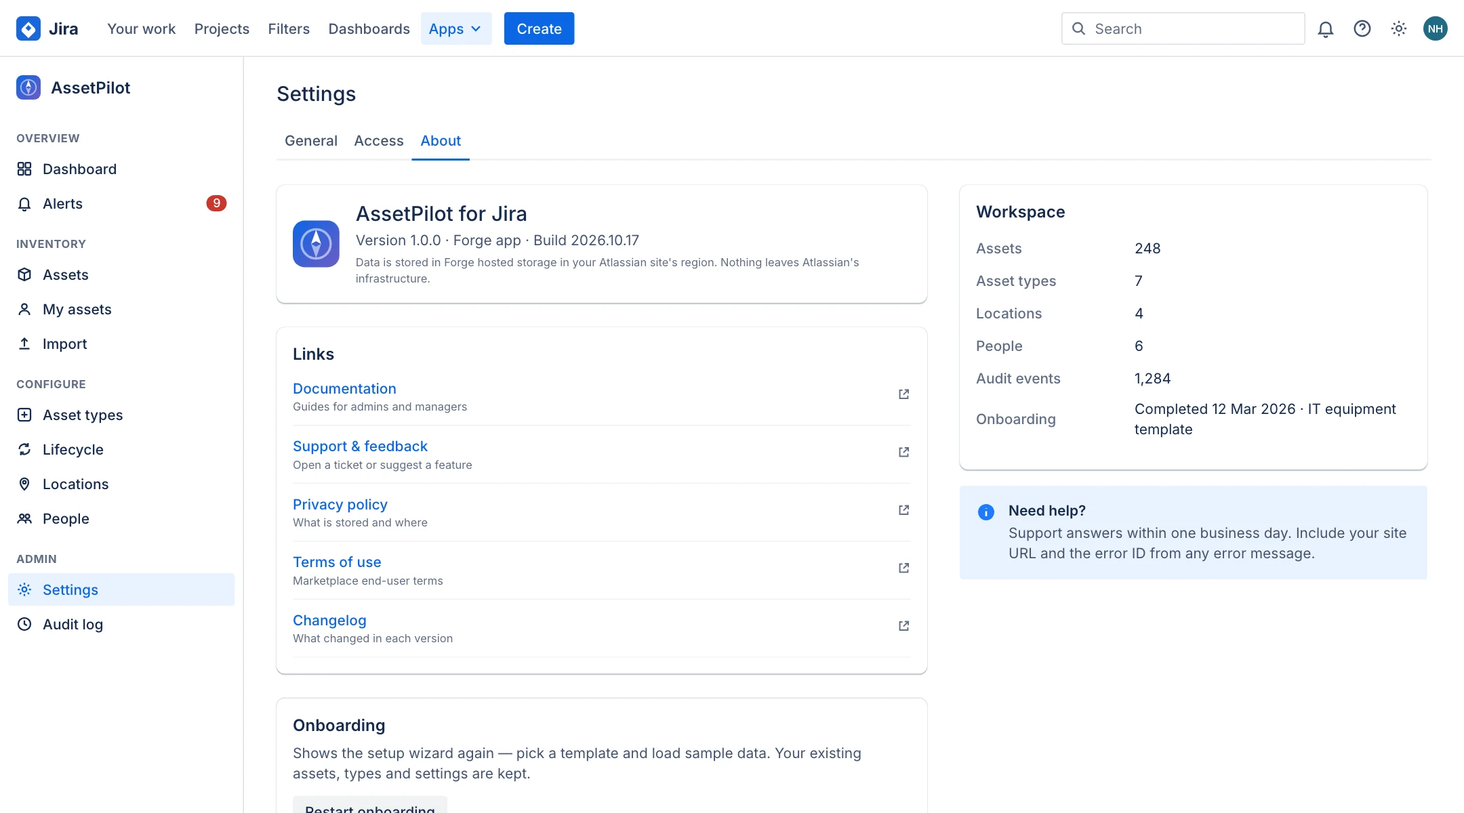Viewport: 1464px width, 813px height.
Task: Open the help question-mark icon
Action: pos(1362,28)
